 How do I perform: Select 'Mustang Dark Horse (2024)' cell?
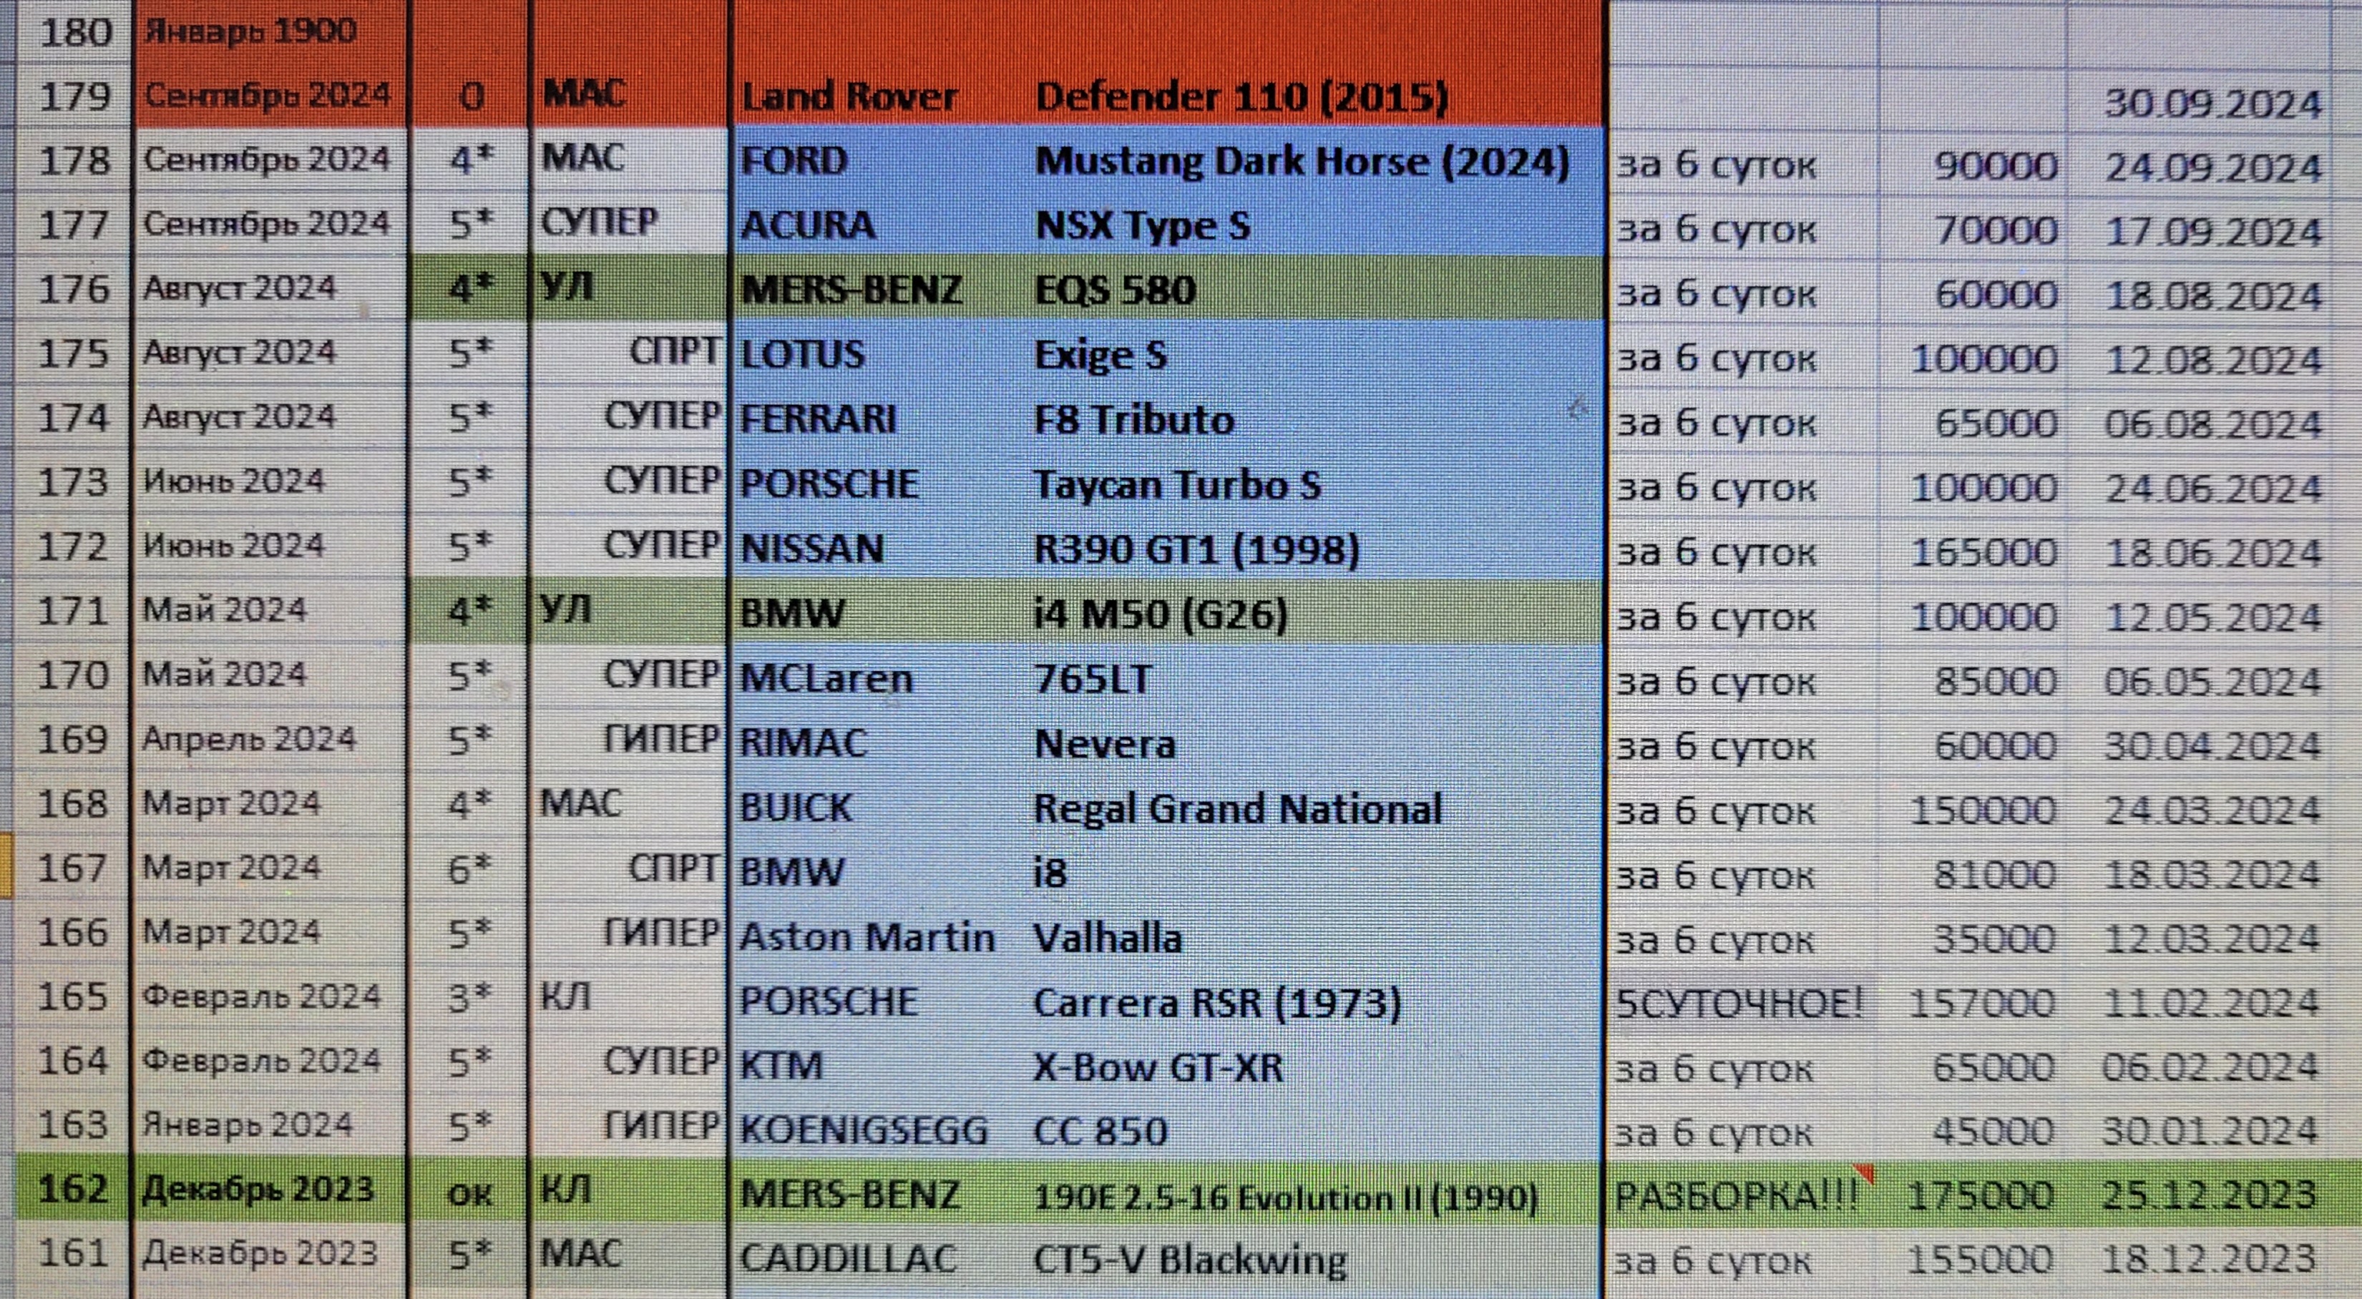coord(1317,162)
